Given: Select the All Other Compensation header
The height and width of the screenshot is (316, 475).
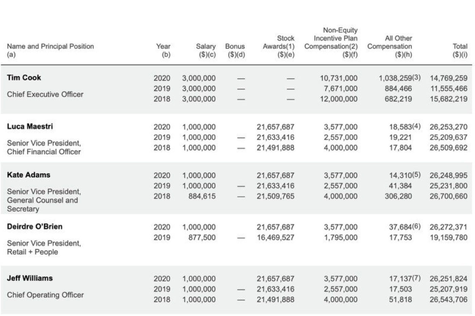Looking at the screenshot, I should click(389, 46).
